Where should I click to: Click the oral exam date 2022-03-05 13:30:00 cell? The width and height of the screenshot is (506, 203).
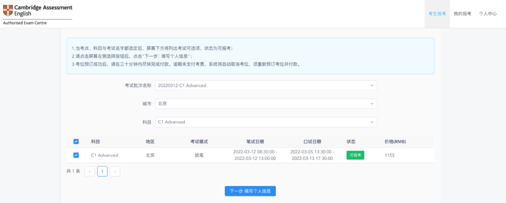point(312,155)
